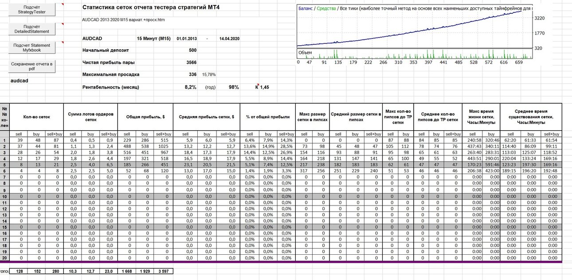
Task: Select the drawdown value 336
Action: [x=192, y=74]
